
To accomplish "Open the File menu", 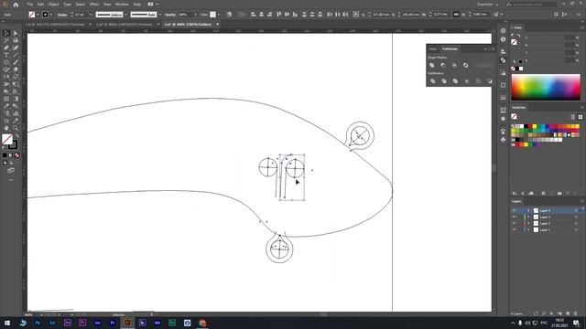I will (x=30, y=4).
